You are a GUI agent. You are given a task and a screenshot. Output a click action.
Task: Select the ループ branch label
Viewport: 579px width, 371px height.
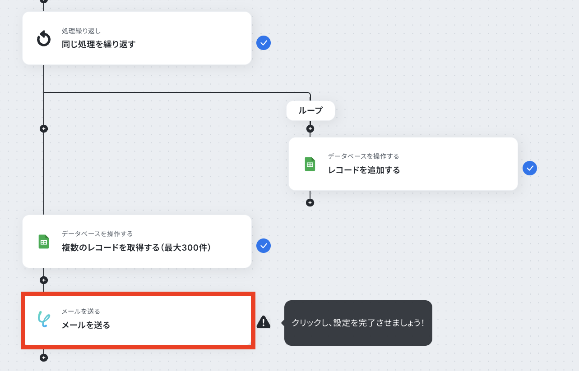click(x=310, y=110)
